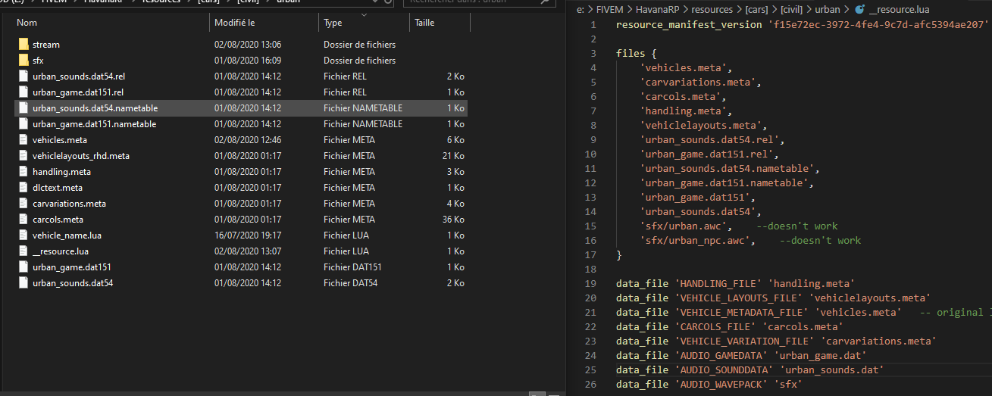Select the sfx folder icon
992x396 pixels.
click(x=23, y=61)
